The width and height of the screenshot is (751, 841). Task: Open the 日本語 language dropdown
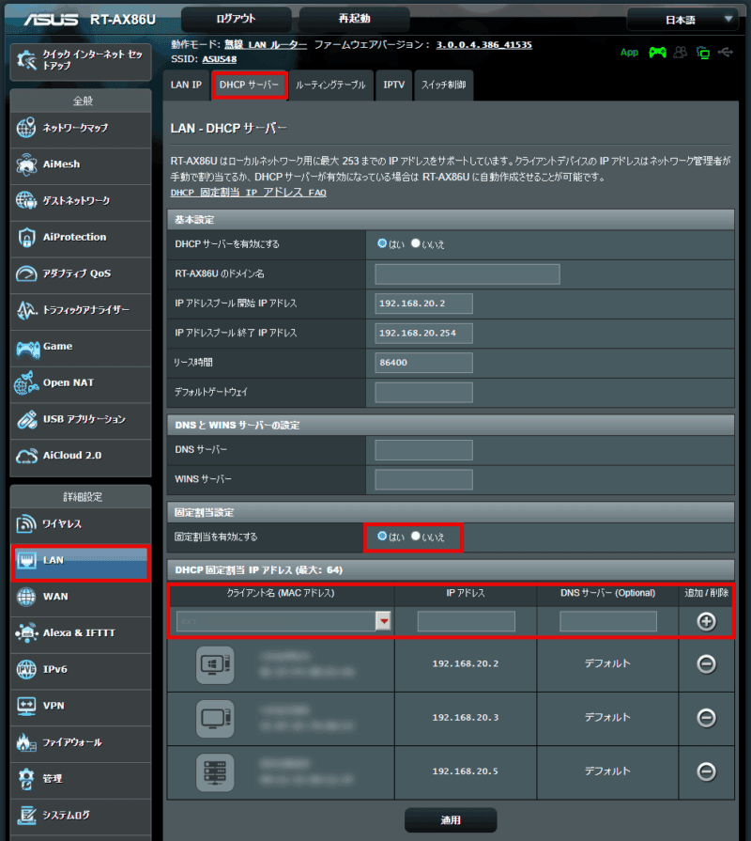682,19
